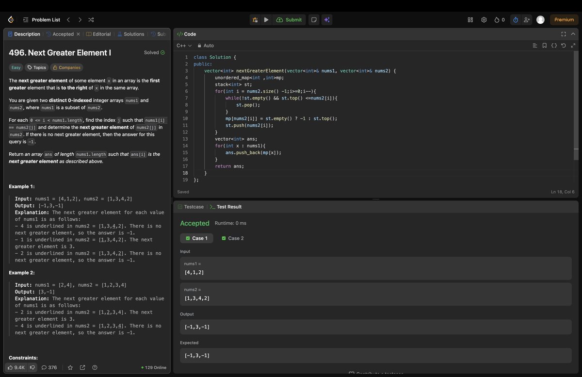The width and height of the screenshot is (582, 377).
Task: Click the nums1 input value box
Action: pyautogui.click(x=376, y=268)
